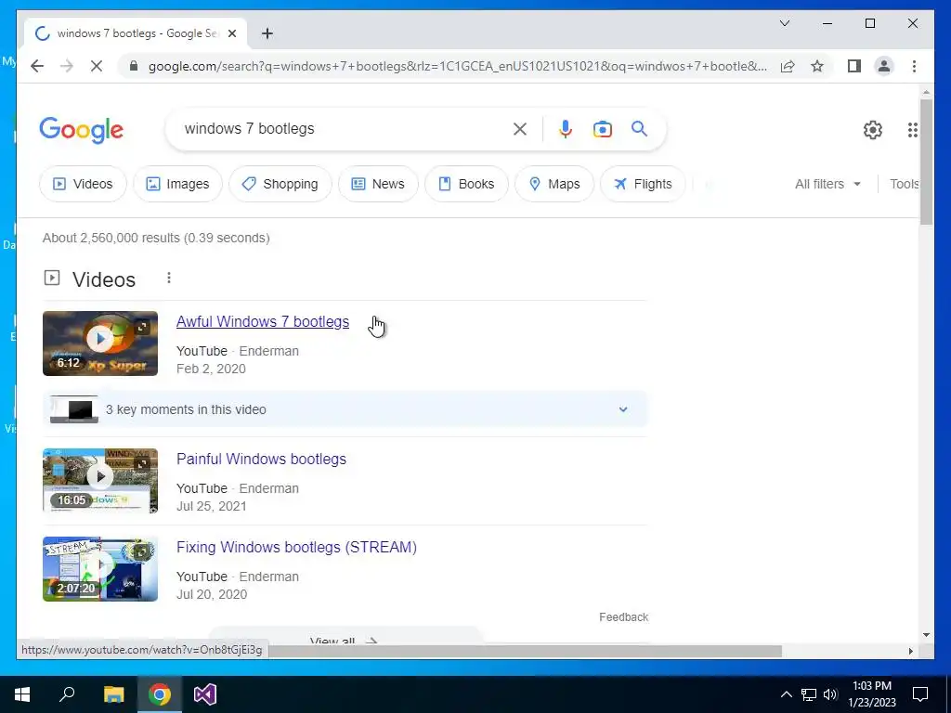Open the notification center icon
951x713 pixels.
[920, 694]
